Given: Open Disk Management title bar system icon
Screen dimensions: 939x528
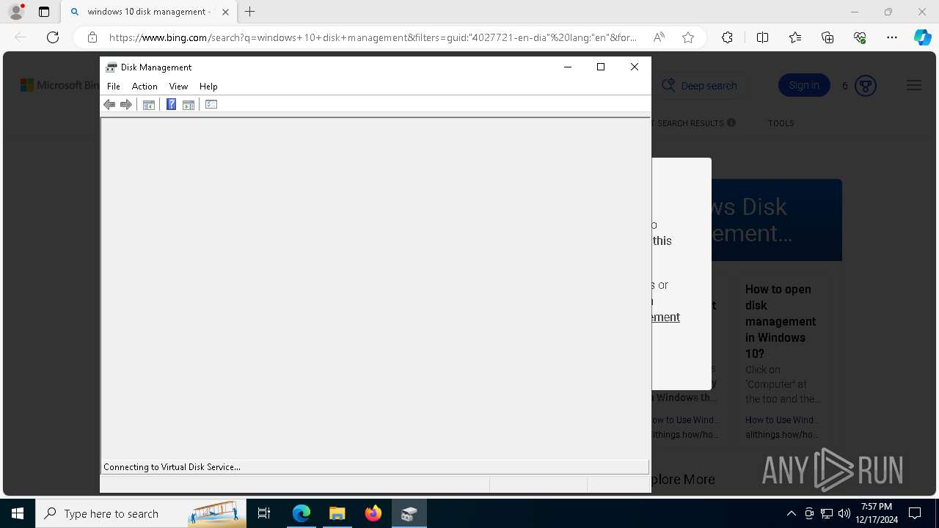Looking at the screenshot, I should click(x=112, y=67).
